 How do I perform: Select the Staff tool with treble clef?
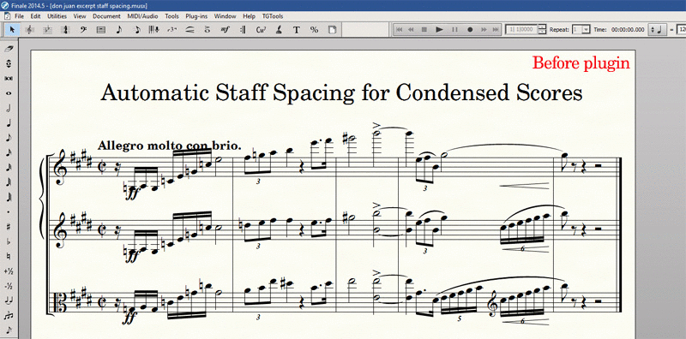[x=30, y=29]
